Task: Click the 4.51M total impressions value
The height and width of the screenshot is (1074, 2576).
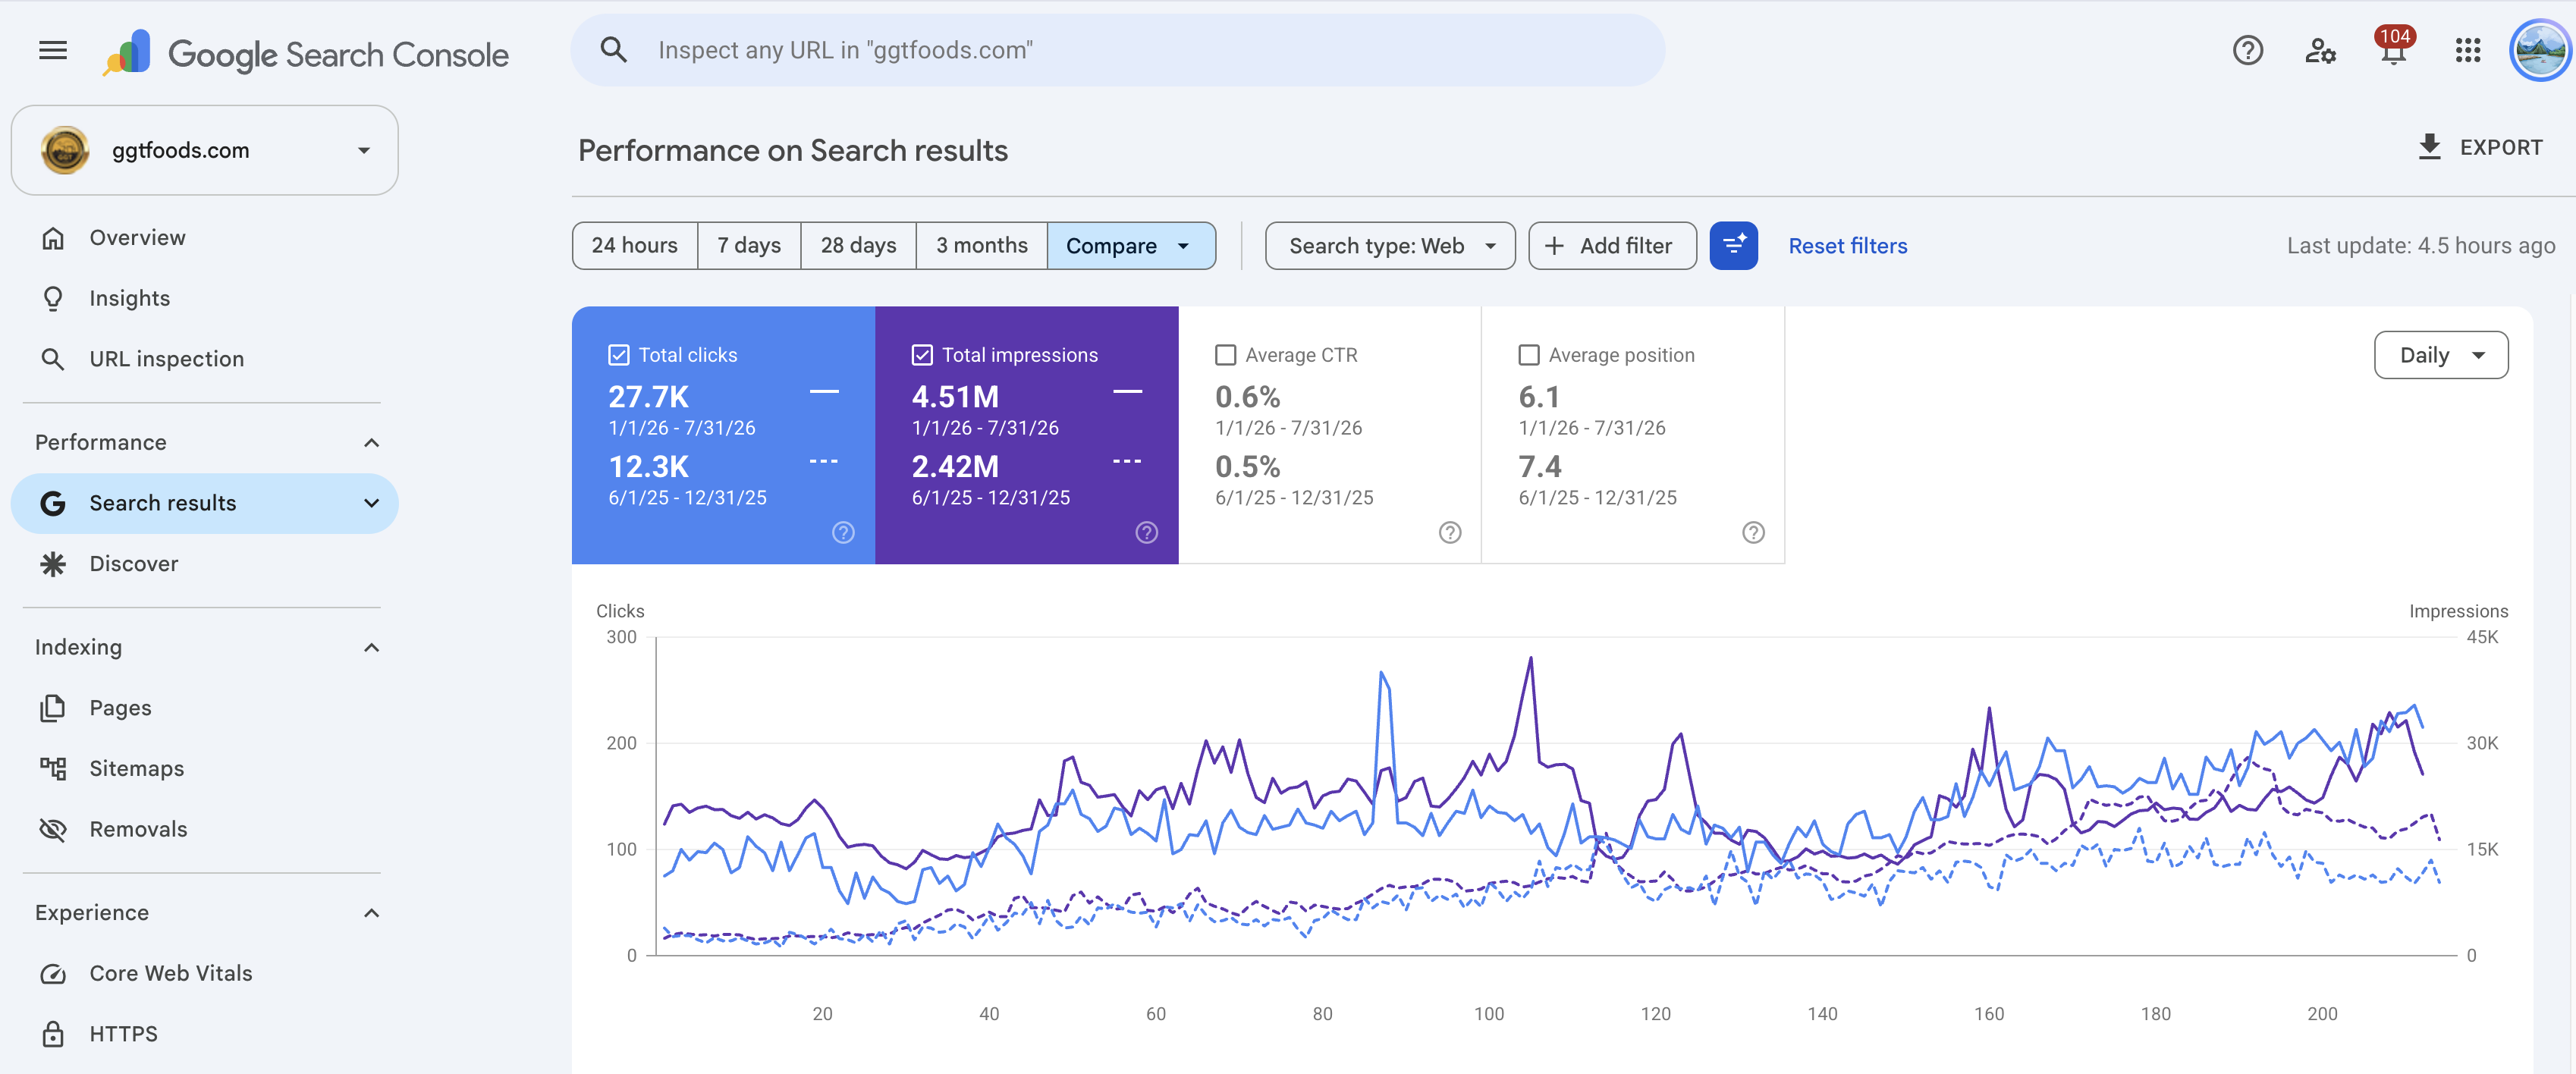Action: 955,397
